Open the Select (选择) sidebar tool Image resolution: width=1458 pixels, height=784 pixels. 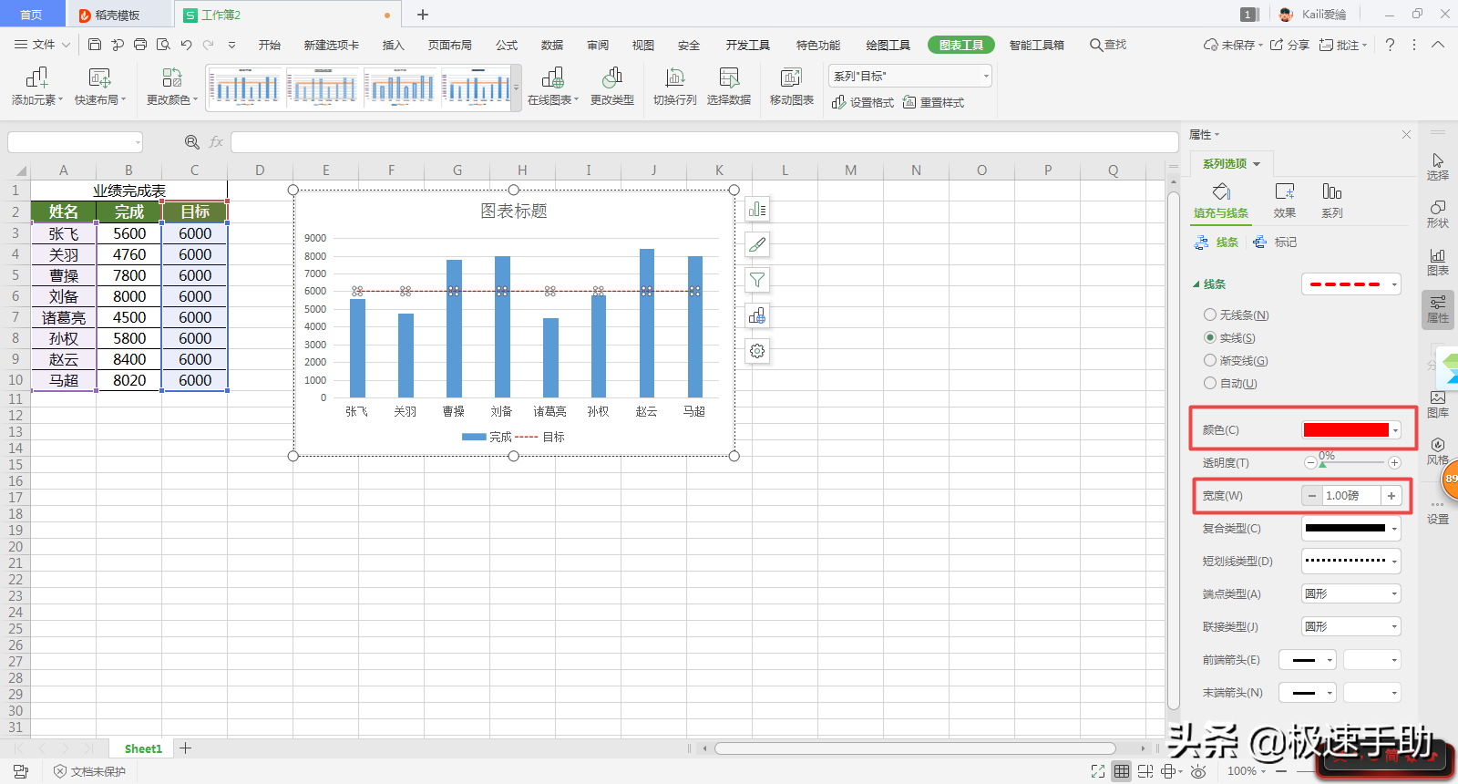tap(1438, 166)
